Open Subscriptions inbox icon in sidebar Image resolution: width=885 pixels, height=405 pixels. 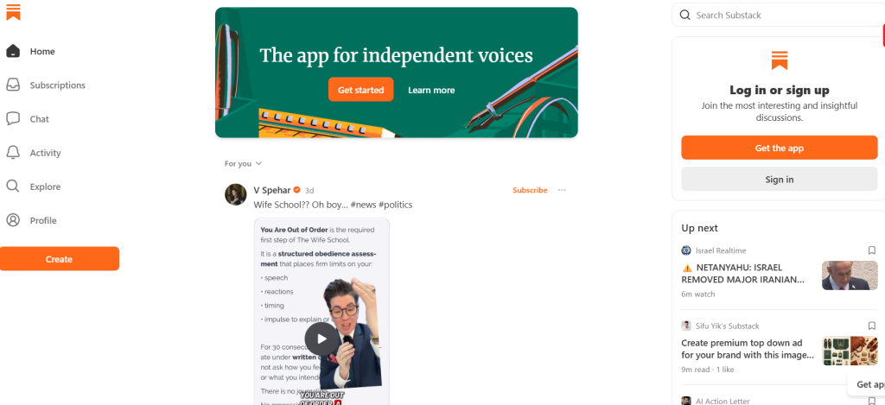13,85
